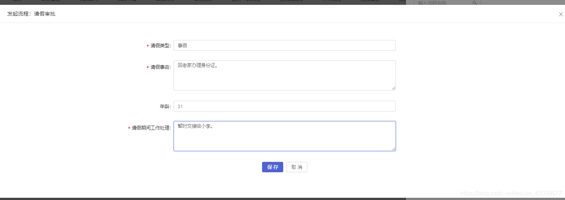Viewport: 565px width, 200px height.
Task: Click the 请假事由 label text
Action: click(x=161, y=67)
